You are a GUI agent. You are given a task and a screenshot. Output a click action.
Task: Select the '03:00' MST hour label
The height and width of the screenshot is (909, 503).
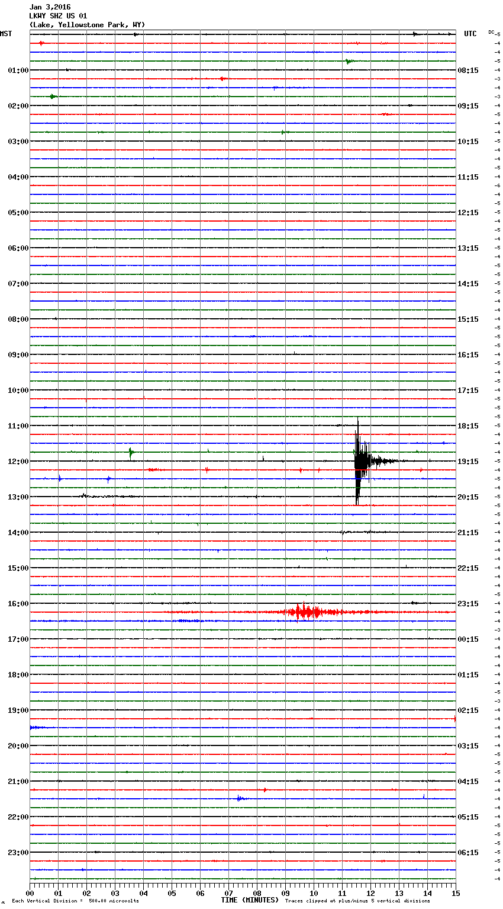18,142
